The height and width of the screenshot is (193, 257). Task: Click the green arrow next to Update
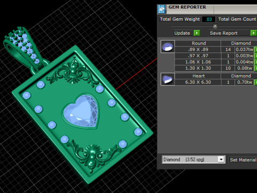pos(197,33)
